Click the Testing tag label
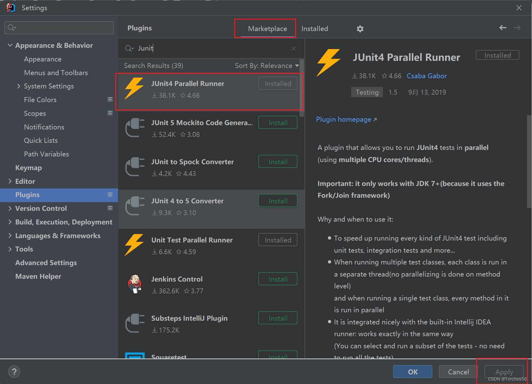The image size is (532, 384). (x=367, y=92)
